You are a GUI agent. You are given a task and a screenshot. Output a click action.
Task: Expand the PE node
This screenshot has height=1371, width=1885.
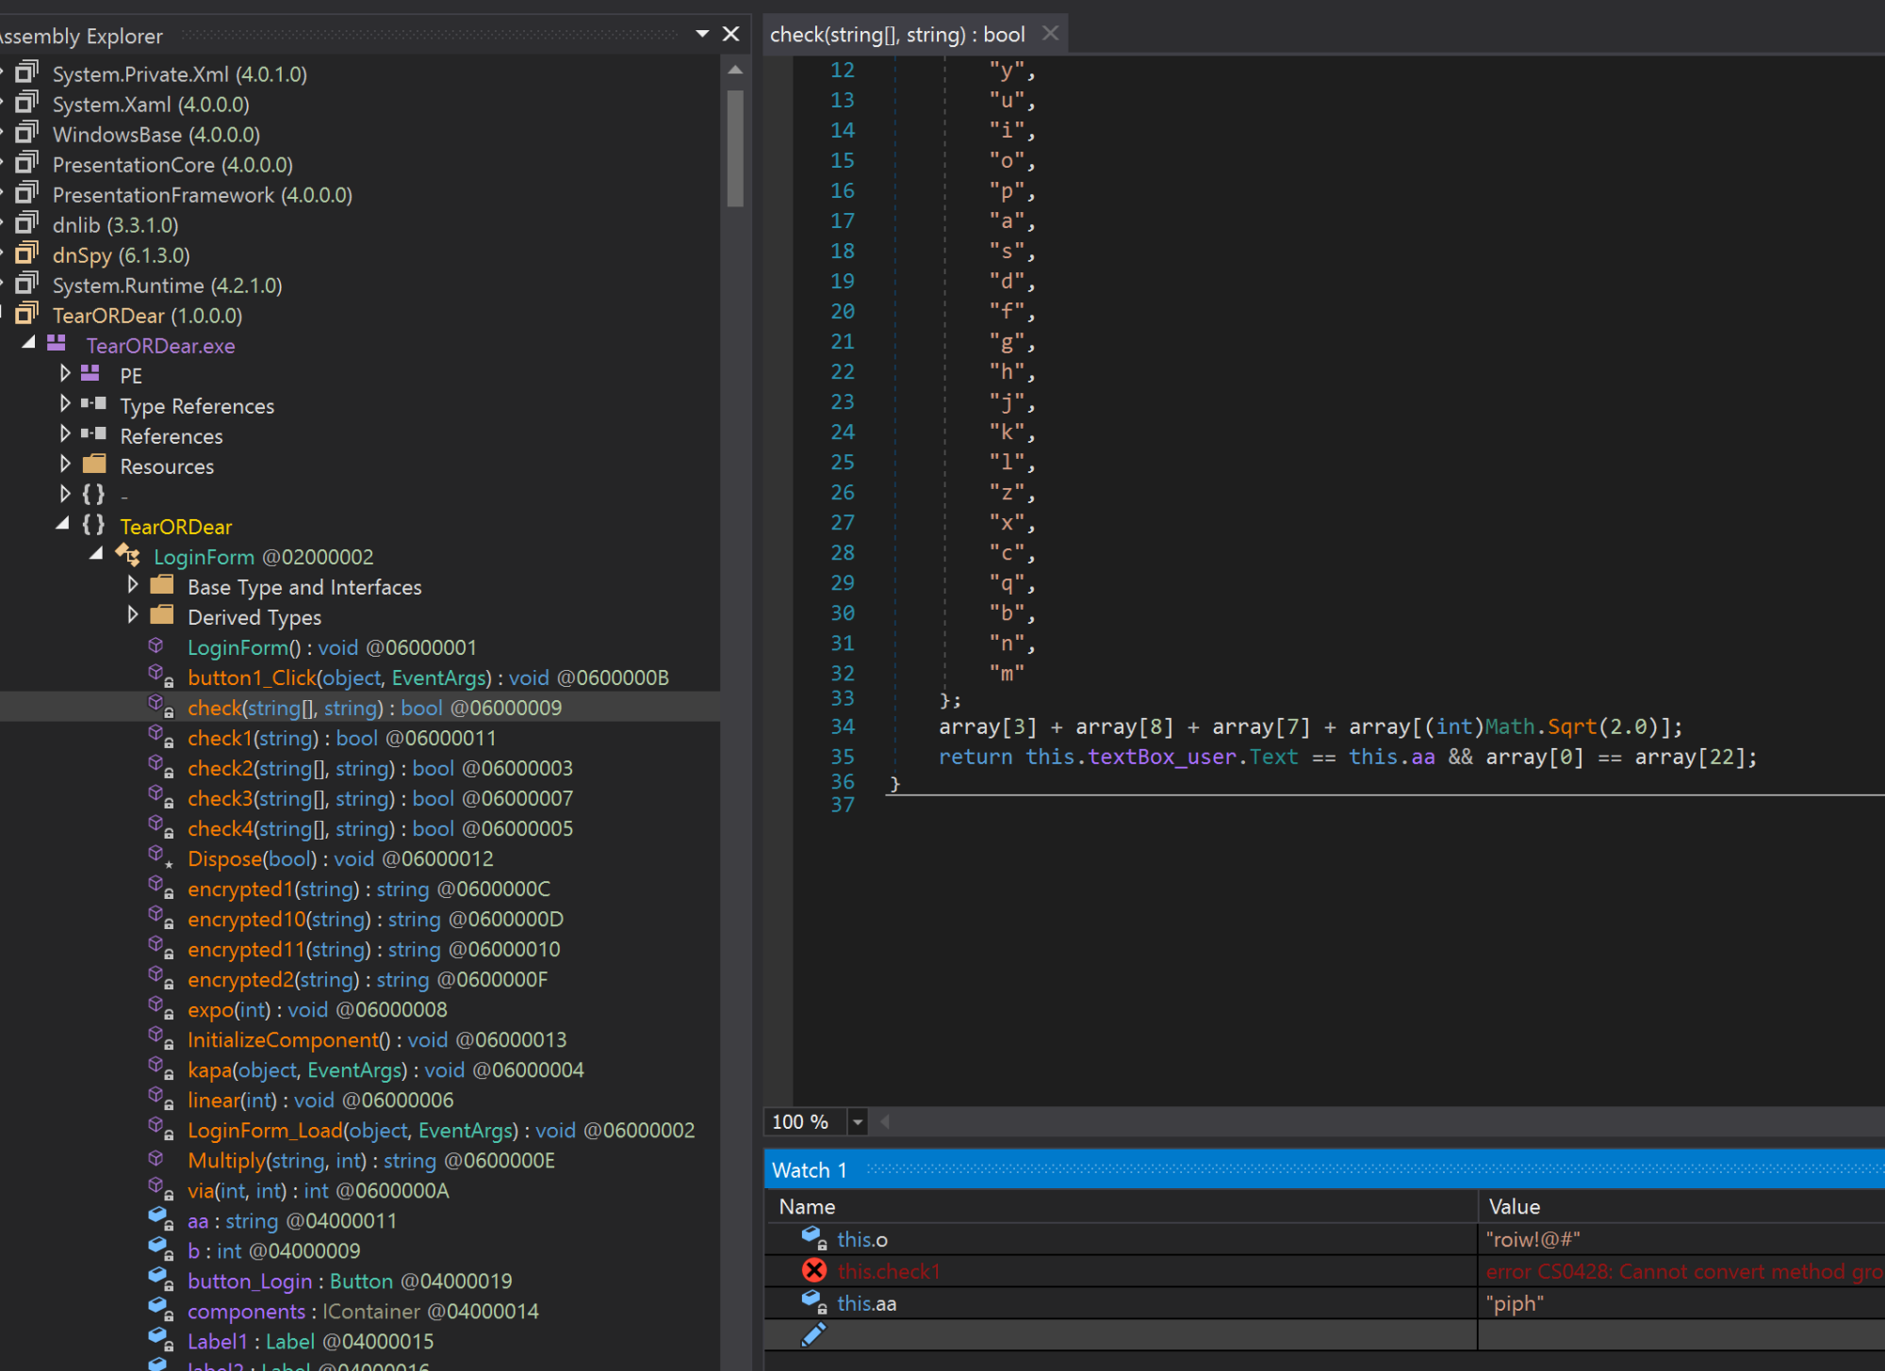point(65,374)
